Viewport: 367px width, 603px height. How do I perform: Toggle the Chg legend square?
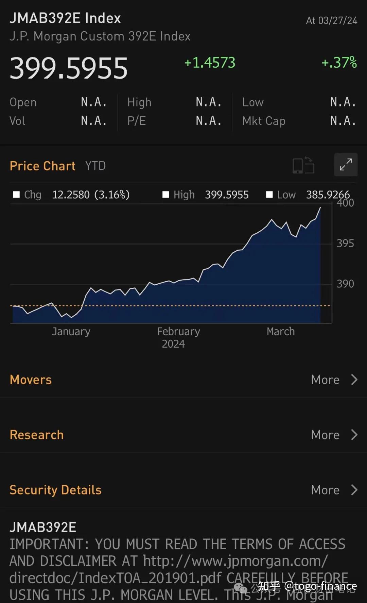pyautogui.click(x=16, y=195)
